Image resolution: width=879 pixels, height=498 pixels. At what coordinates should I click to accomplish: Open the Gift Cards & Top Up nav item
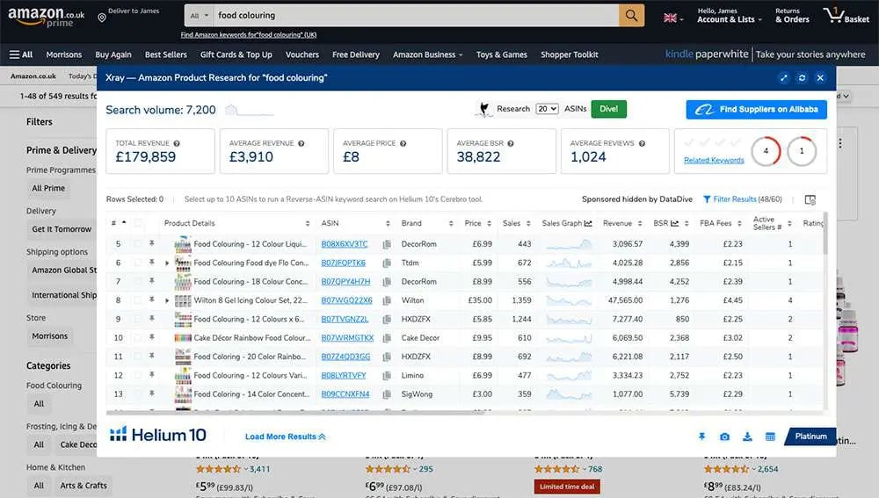tap(236, 54)
